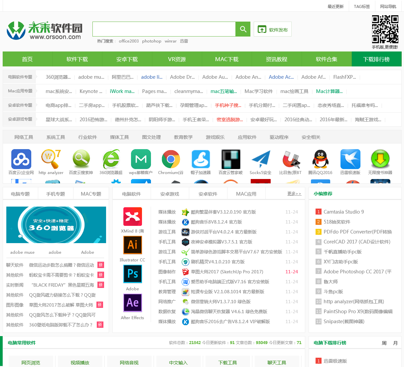
Task: Open article QQ旋风磁力链接怎么下载
Action: [x=62, y=295]
